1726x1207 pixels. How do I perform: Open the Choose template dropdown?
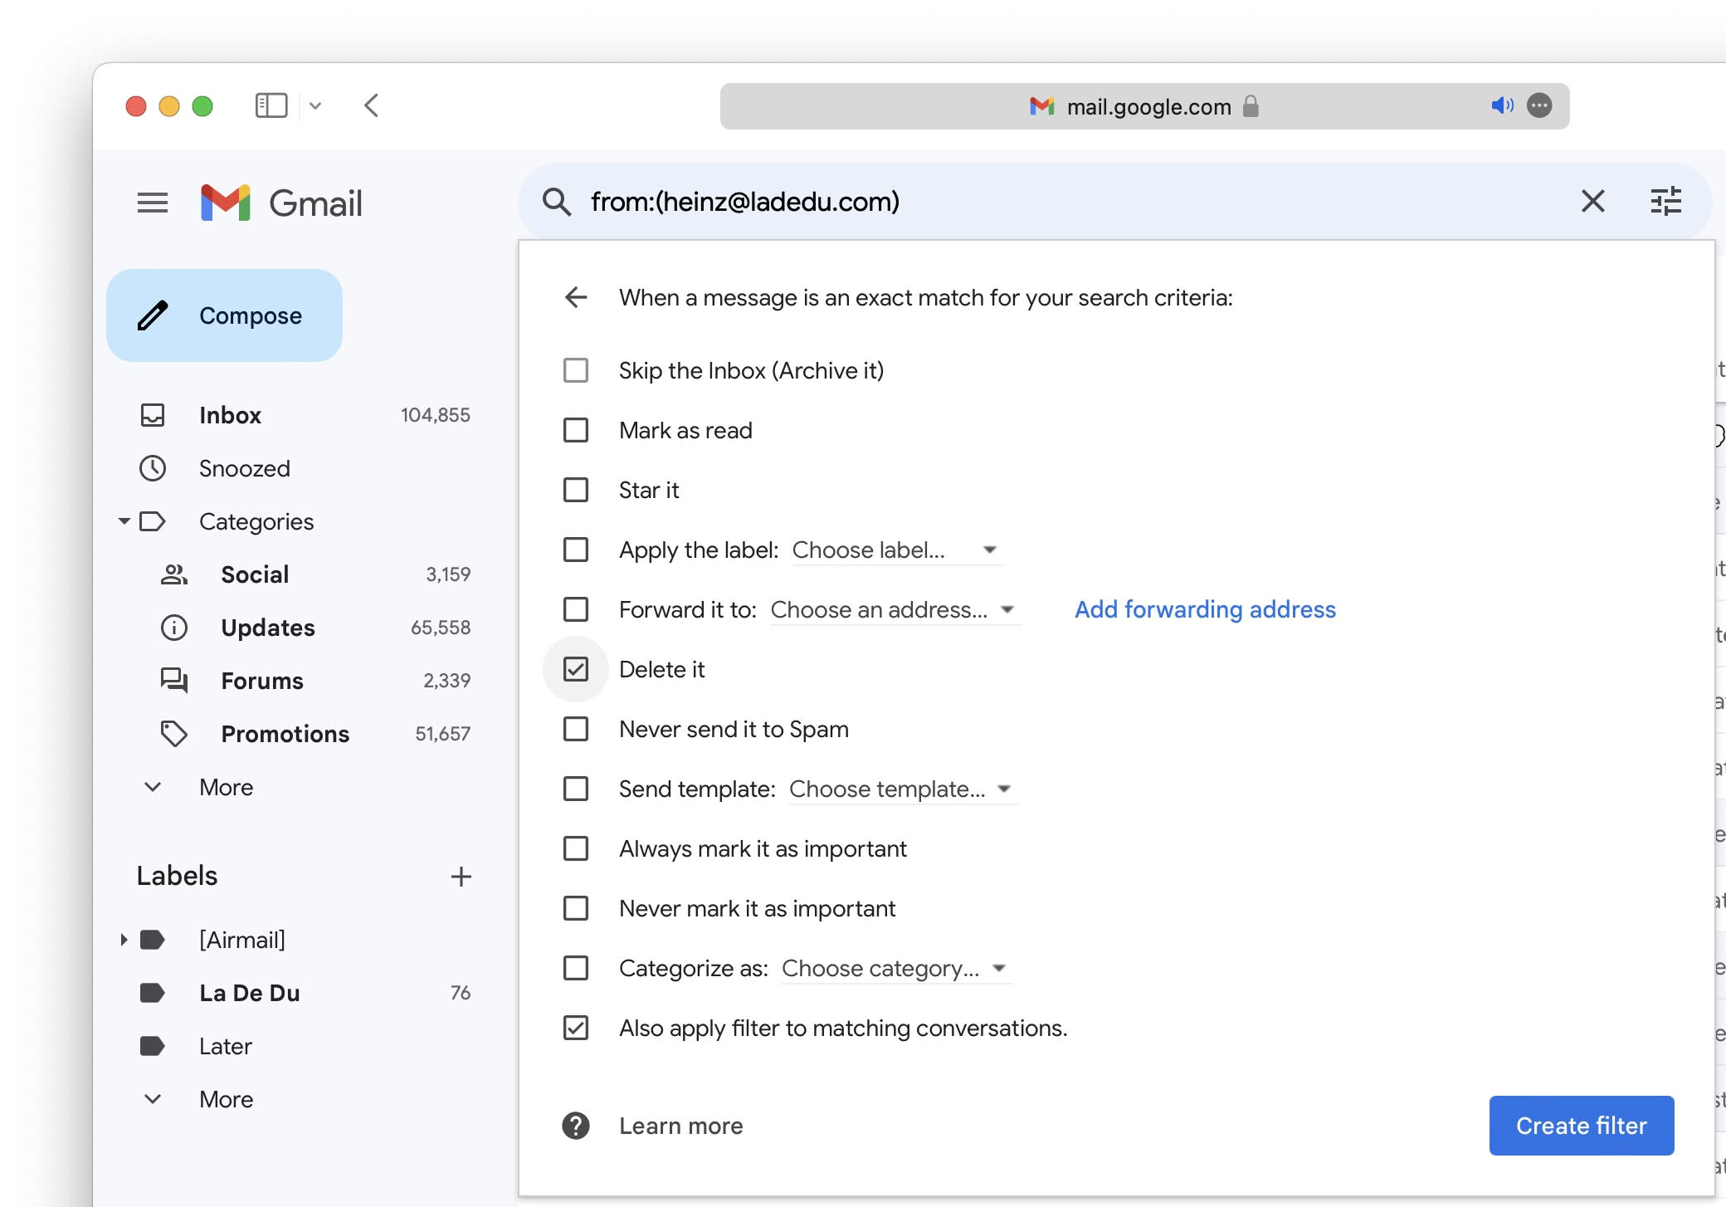tap(903, 789)
